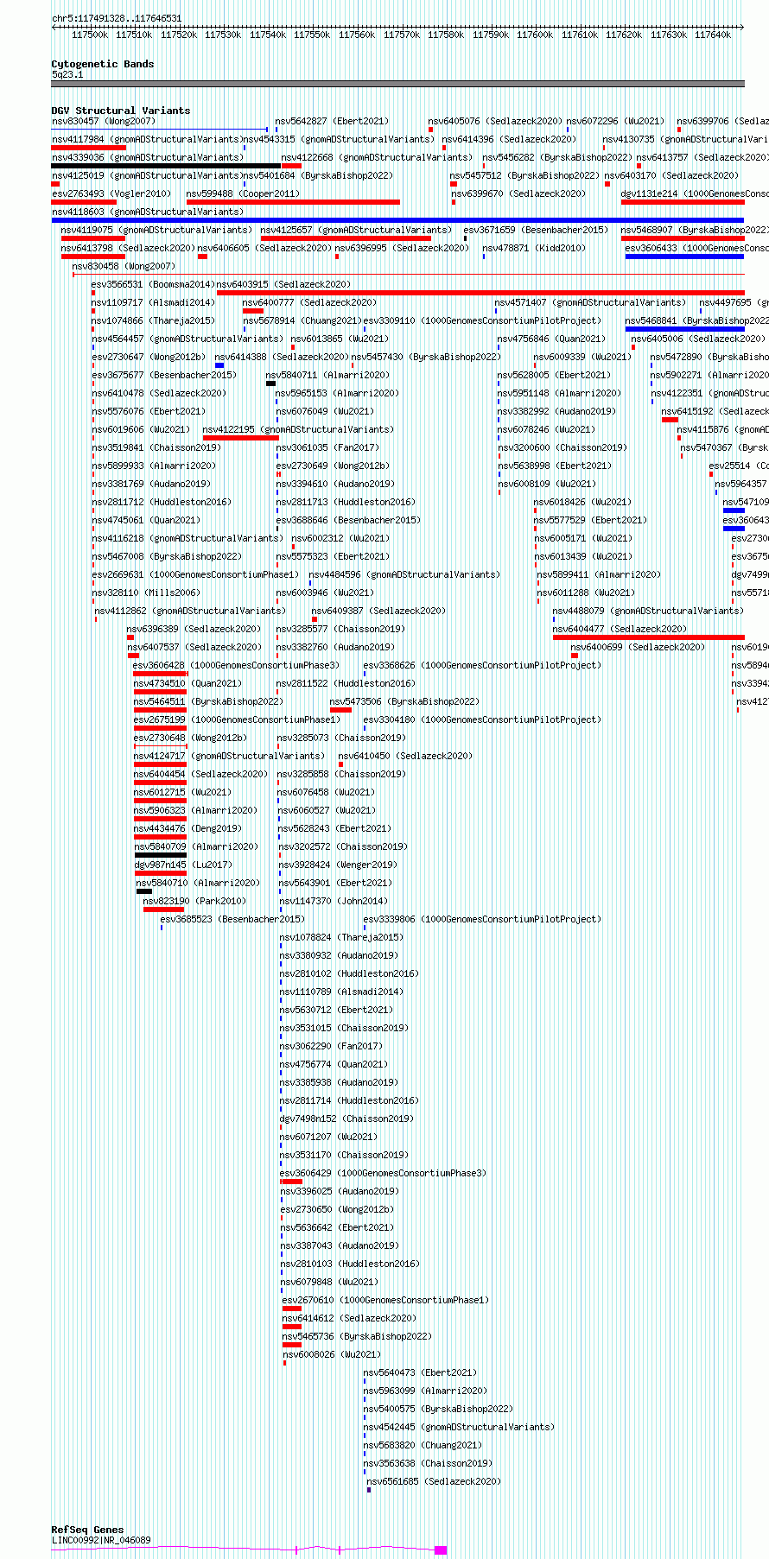This screenshot has height=1559, width=769.
Task: Click the nsv4339036 variant label
Action: click(x=148, y=157)
